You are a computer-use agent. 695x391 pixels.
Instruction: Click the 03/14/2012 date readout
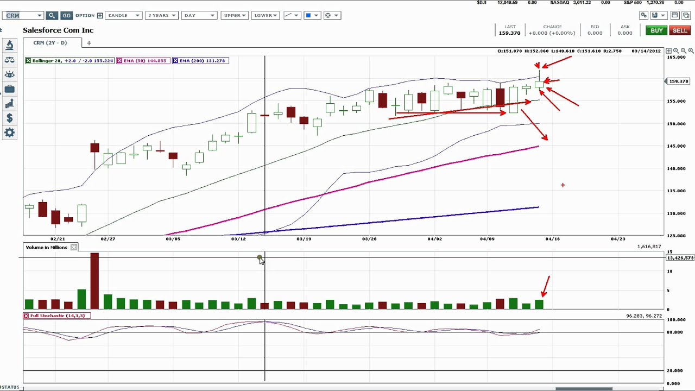[646, 51]
